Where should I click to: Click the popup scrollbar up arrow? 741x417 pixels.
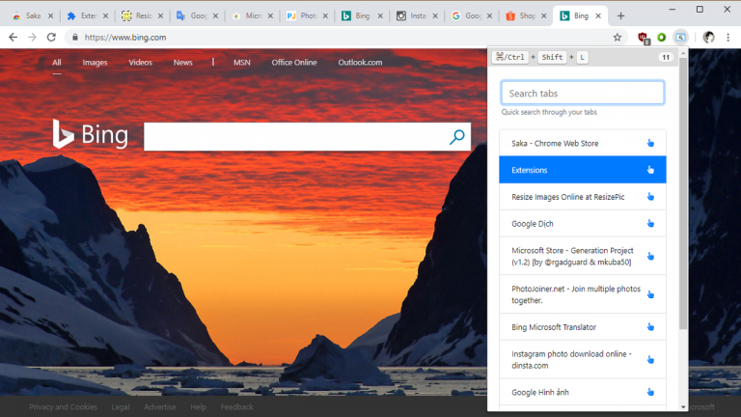683,53
